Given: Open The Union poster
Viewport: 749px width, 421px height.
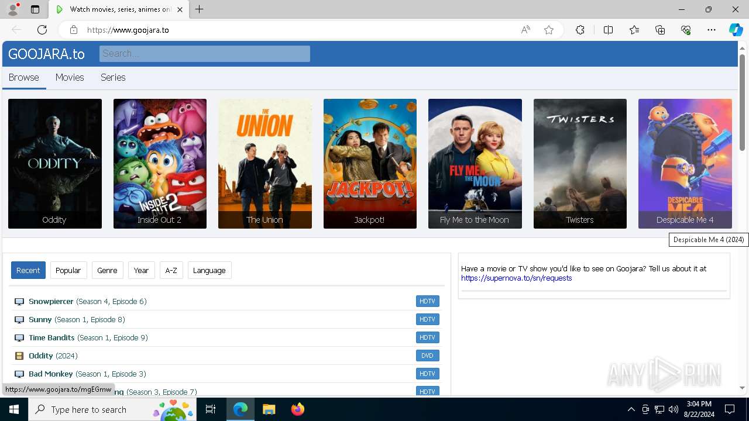Looking at the screenshot, I should tap(265, 164).
